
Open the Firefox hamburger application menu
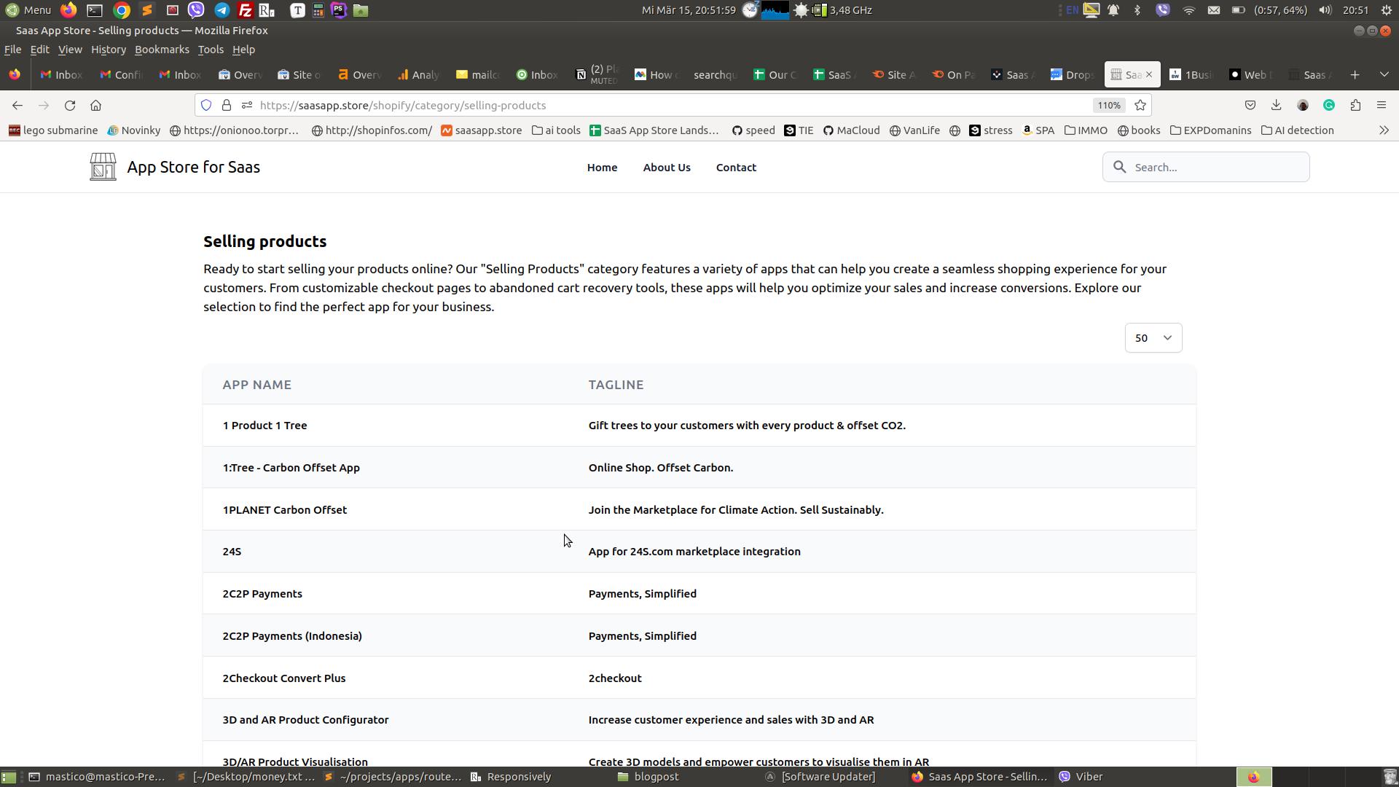click(x=1382, y=106)
